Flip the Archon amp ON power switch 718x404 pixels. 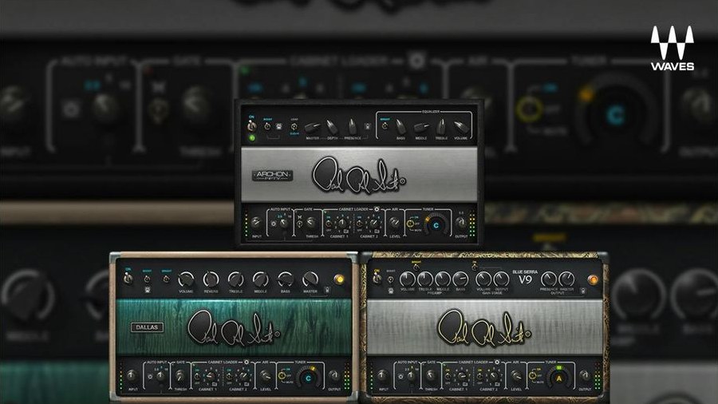coord(252,125)
